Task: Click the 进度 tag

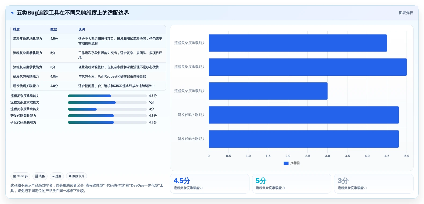Action: pyautogui.click(x=57, y=176)
